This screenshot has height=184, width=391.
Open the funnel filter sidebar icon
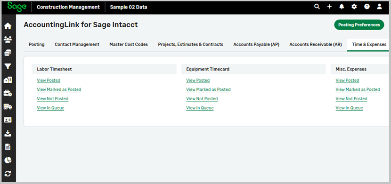(x=8, y=66)
